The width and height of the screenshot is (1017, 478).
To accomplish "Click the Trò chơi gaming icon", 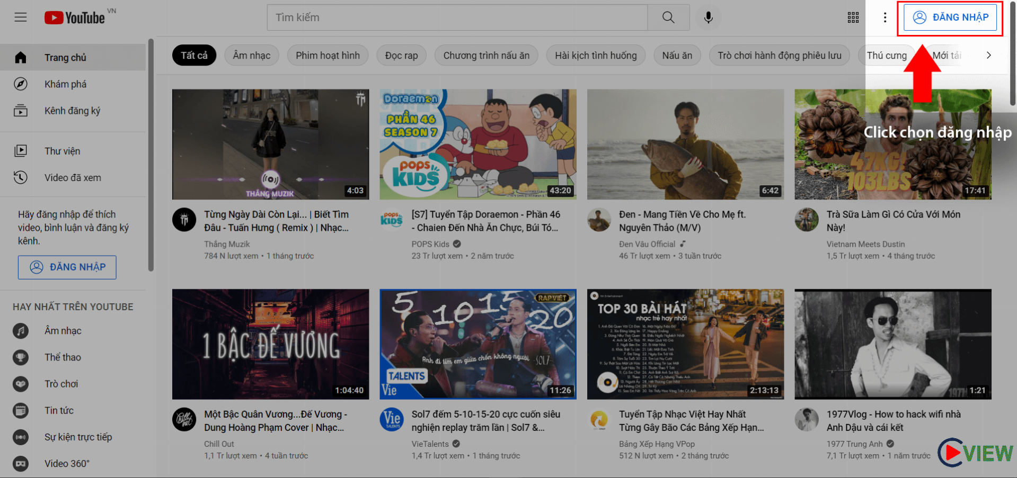I will click(x=21, y=384).
